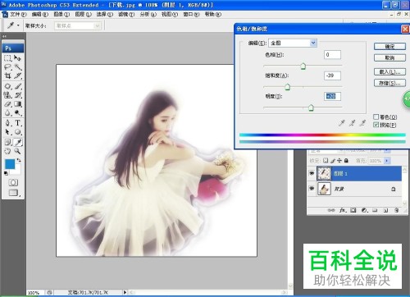Viewport: 410px width, 297px height.
Task: Select the Rectangular Marquee tool
Action: coord(7,58)
